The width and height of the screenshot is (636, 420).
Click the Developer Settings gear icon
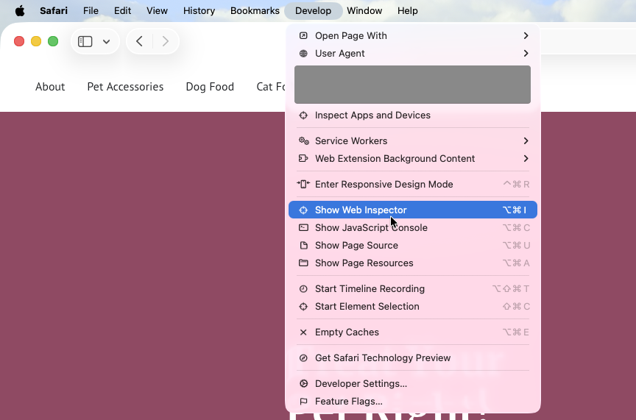coord(303,383)
